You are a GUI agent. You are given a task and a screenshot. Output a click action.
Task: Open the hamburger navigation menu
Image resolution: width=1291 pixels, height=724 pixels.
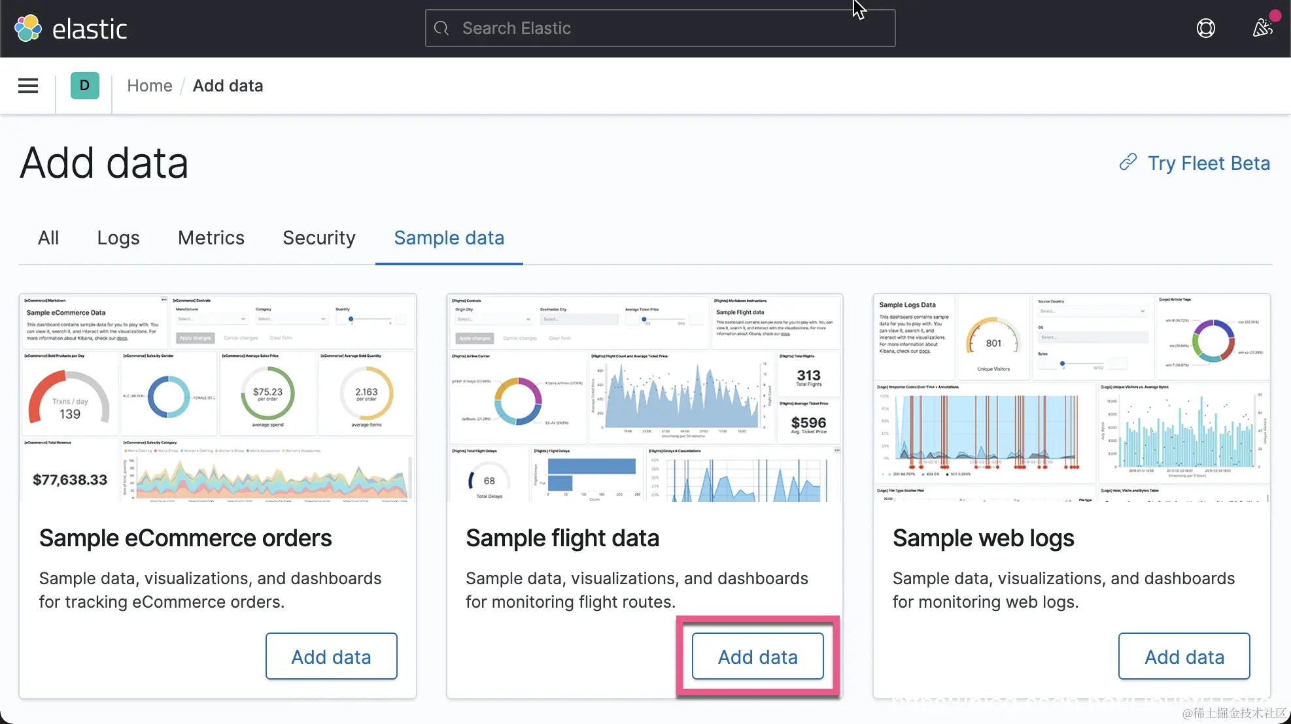pos(28,86)
